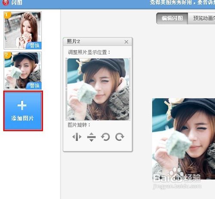
Task: Close the 照片2 panel
Action: [x=126, y=42]
